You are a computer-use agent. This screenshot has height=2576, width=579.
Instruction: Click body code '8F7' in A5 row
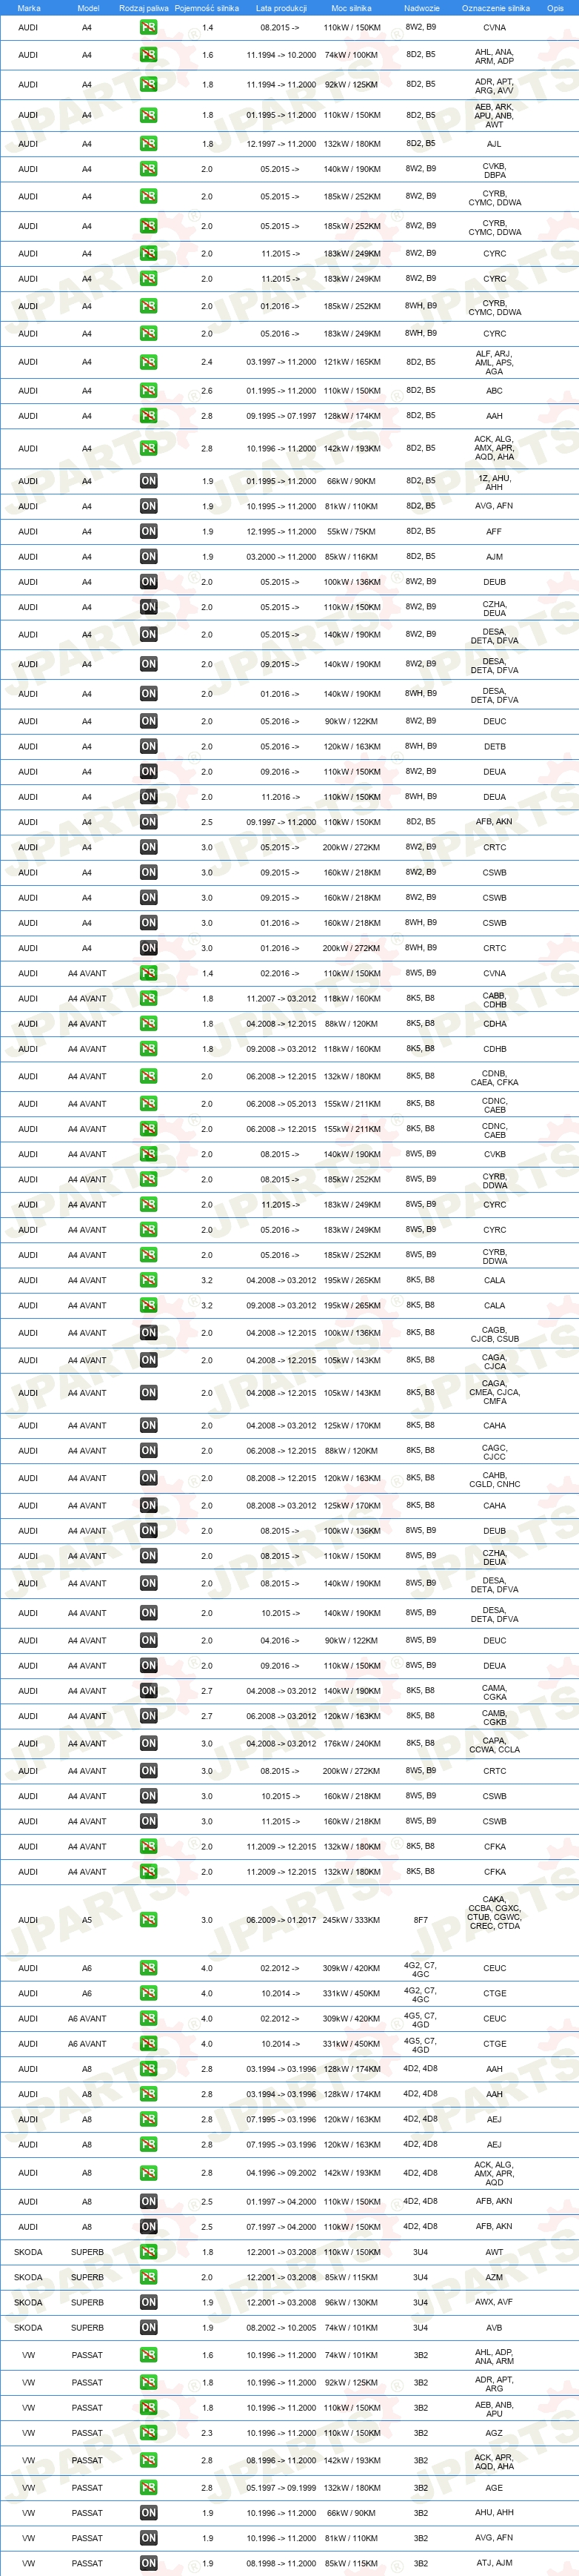pyautogui.click(x=421, y=1920)
